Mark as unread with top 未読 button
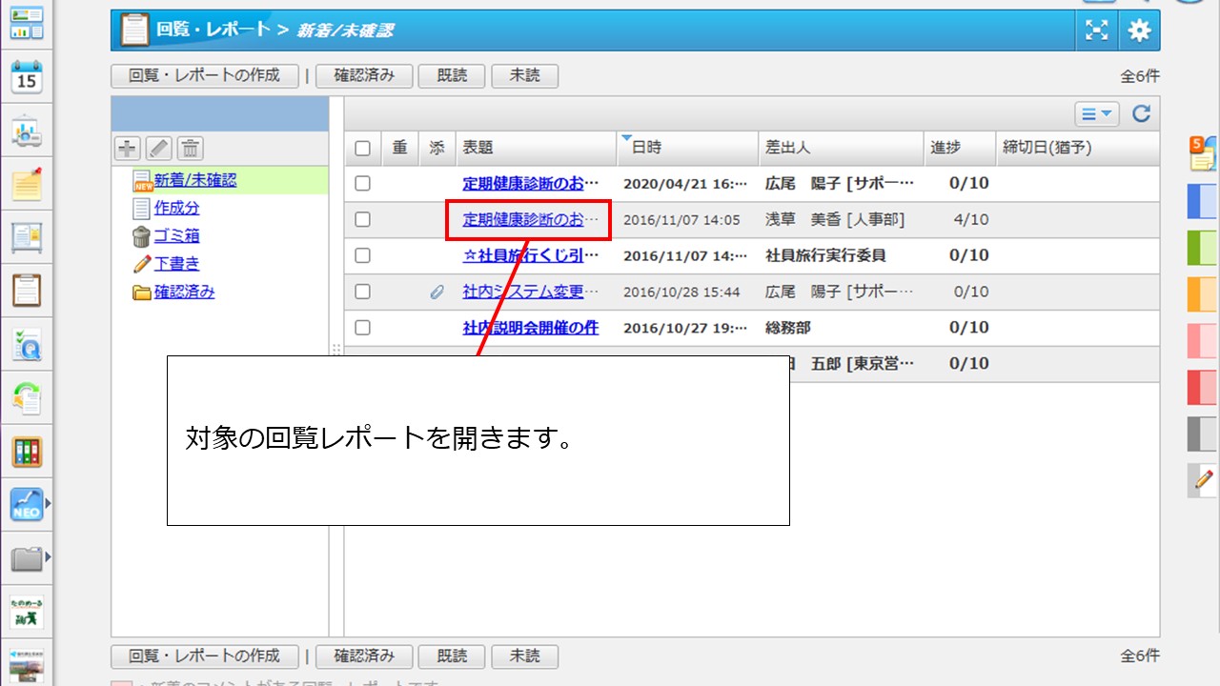1220x686 pixels. [524, 75]
